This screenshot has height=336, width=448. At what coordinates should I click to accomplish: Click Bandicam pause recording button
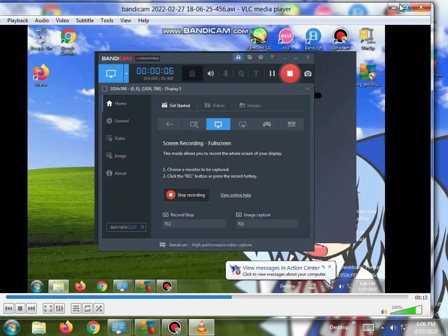coord(272,73)
